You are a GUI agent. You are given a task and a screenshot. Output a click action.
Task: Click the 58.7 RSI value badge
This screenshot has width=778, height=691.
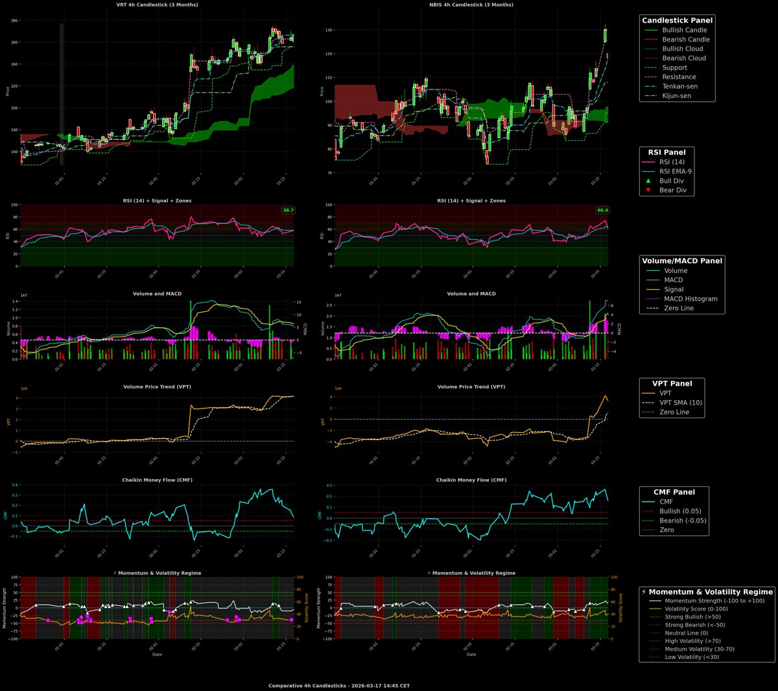pyautogui.click(x=288, y=210)
